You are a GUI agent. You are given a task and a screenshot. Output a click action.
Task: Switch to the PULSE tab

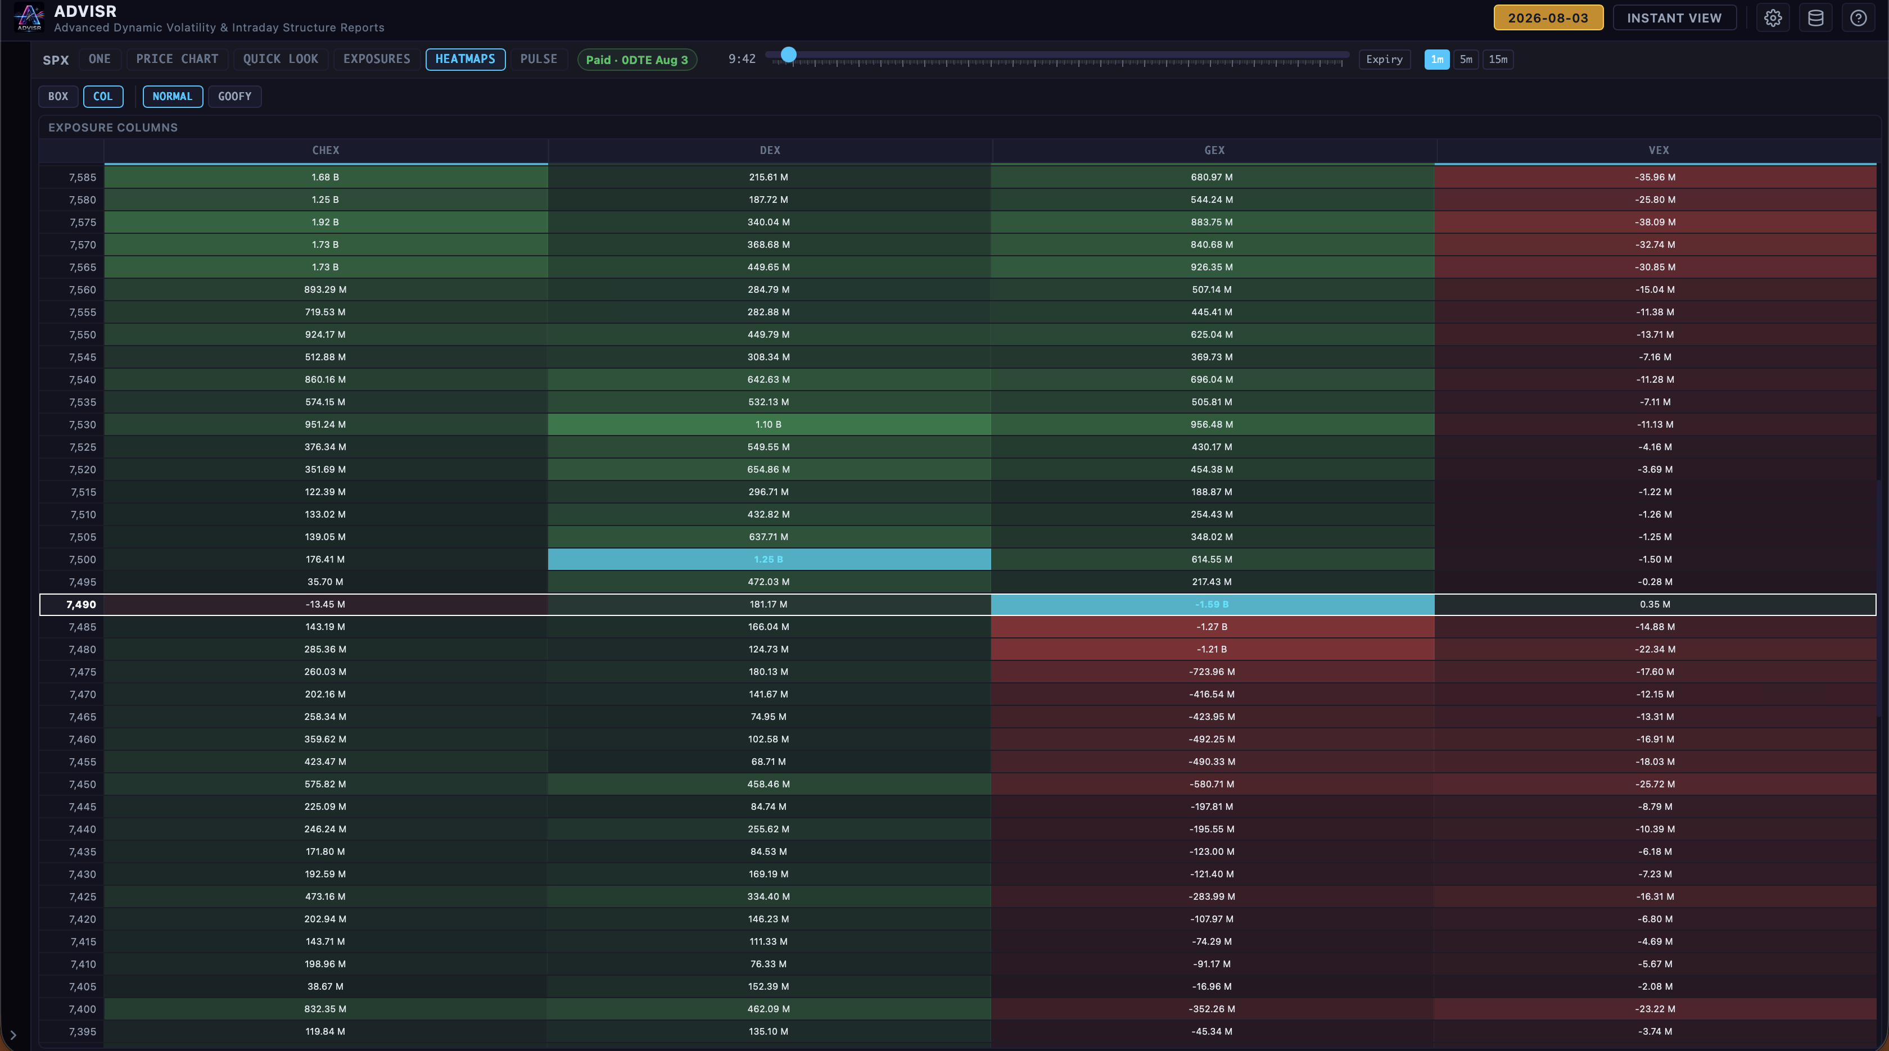point(538,60)
